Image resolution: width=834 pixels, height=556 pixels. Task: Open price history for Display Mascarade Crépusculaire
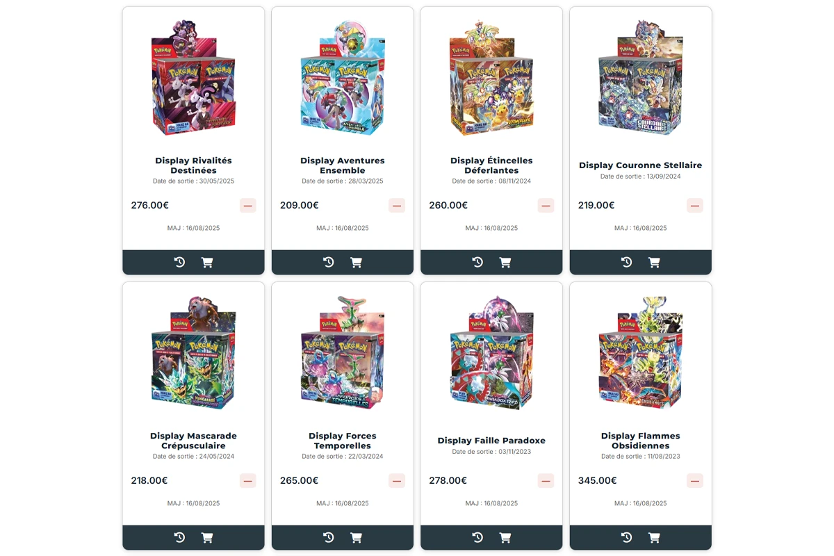179,537
